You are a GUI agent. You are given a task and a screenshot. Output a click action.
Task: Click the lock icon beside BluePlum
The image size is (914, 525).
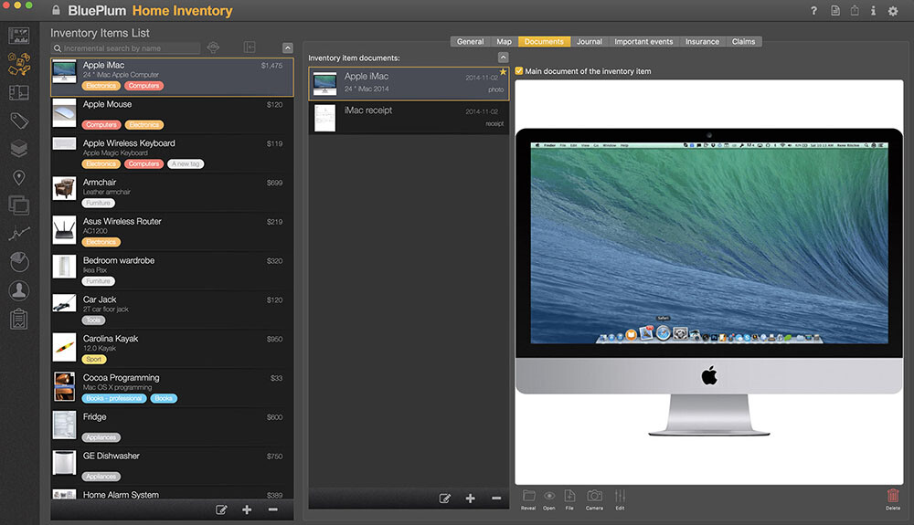pyautogui.click(x=56, y=10)
